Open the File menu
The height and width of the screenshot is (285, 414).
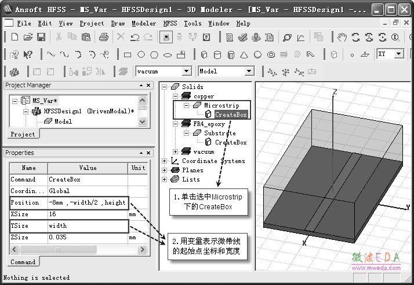tap(24, 24)
